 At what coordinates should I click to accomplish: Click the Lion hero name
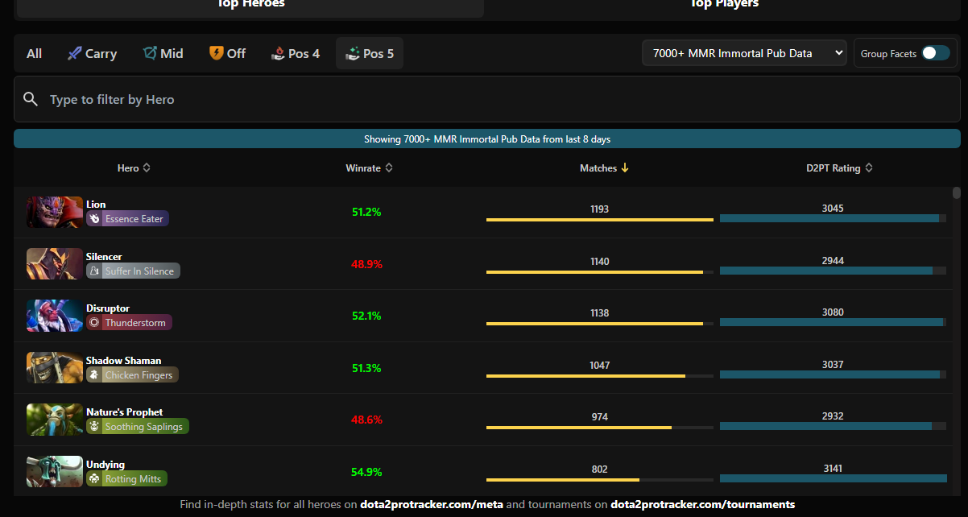point(96,205)
